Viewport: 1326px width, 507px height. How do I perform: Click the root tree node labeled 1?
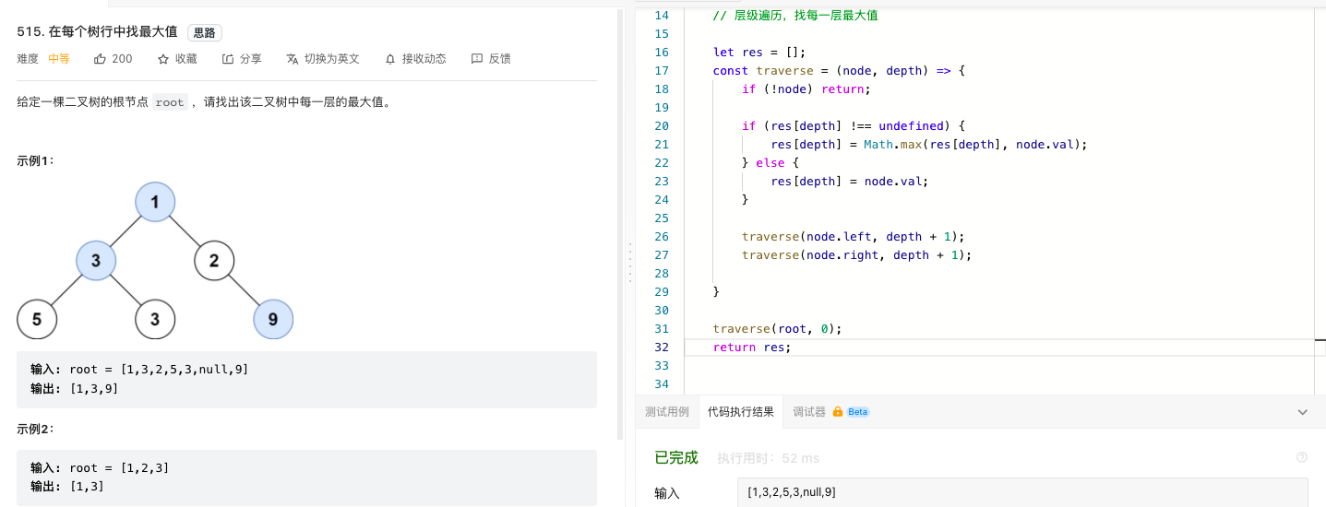[x=155, y=203]
